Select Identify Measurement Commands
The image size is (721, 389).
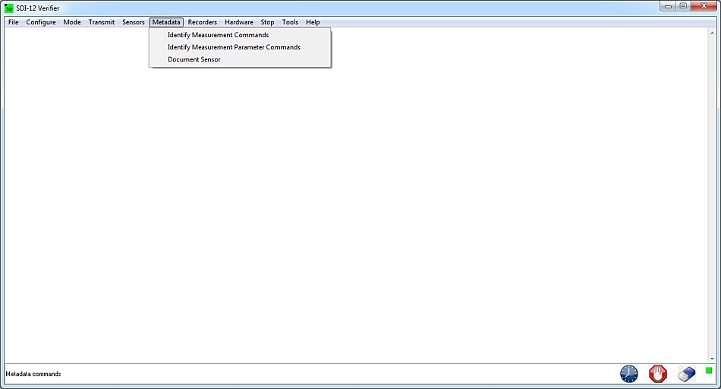[240, 35]
